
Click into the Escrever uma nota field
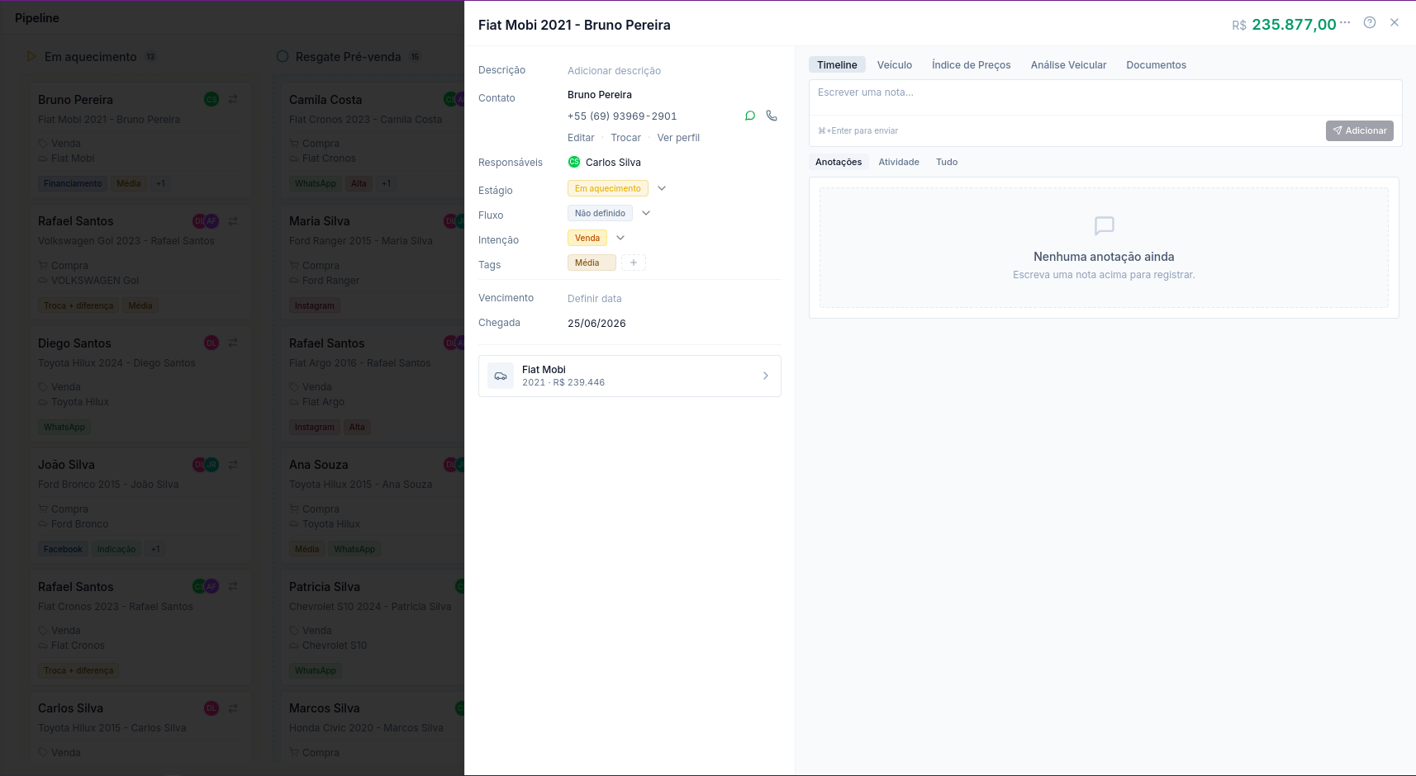point(1105,97)
